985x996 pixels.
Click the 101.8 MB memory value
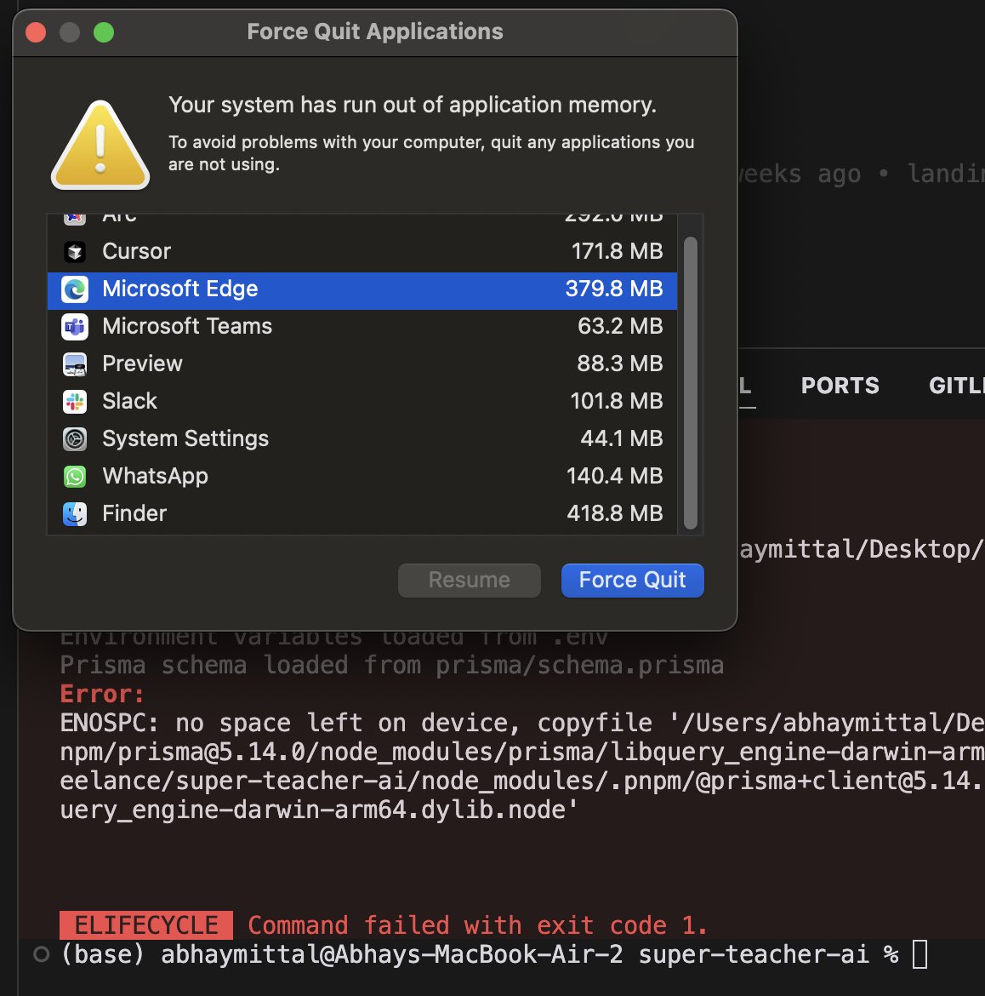(x=616, y=402)
